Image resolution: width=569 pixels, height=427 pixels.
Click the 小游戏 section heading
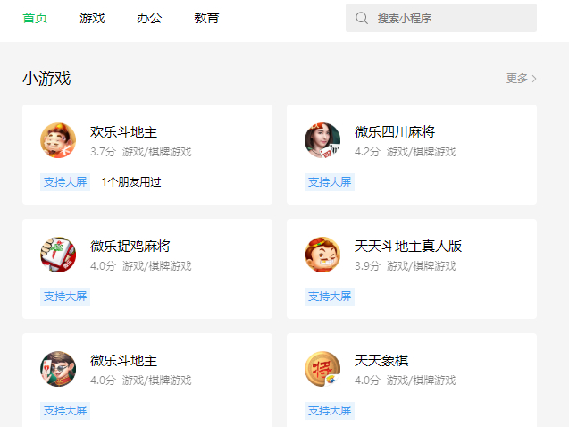(46, 78)
